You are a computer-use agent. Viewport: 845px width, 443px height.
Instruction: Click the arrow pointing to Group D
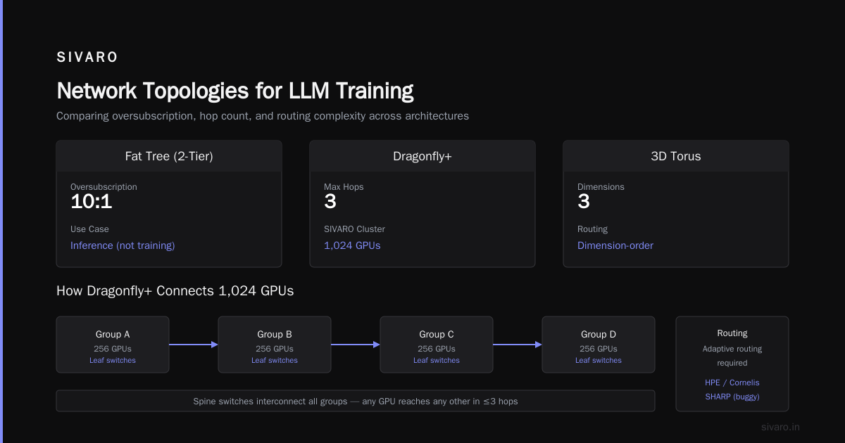pyautogui.click(x=518, y=345)
